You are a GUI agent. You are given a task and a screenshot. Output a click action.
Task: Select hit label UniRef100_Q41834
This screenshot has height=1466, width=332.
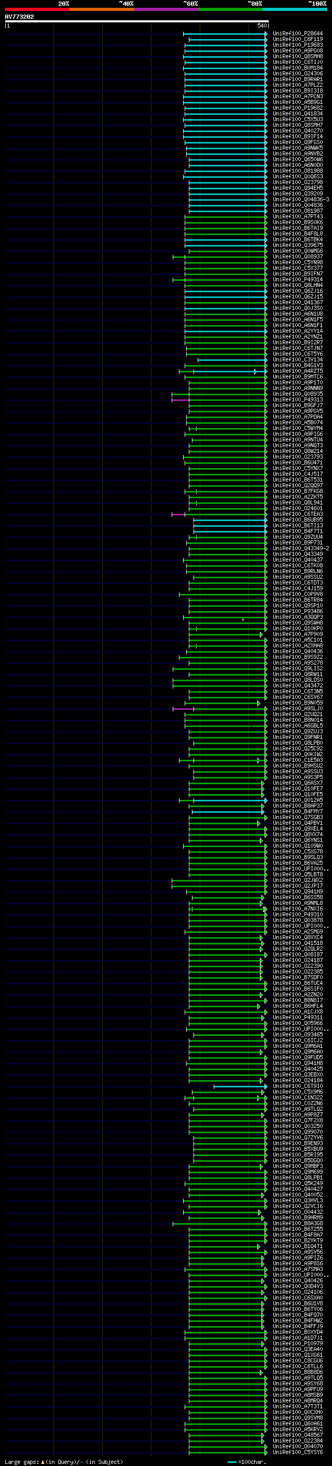[298, 113]
